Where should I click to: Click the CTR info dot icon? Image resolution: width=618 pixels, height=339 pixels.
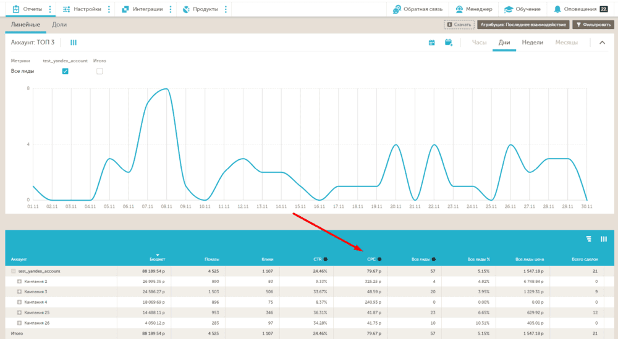326,259
